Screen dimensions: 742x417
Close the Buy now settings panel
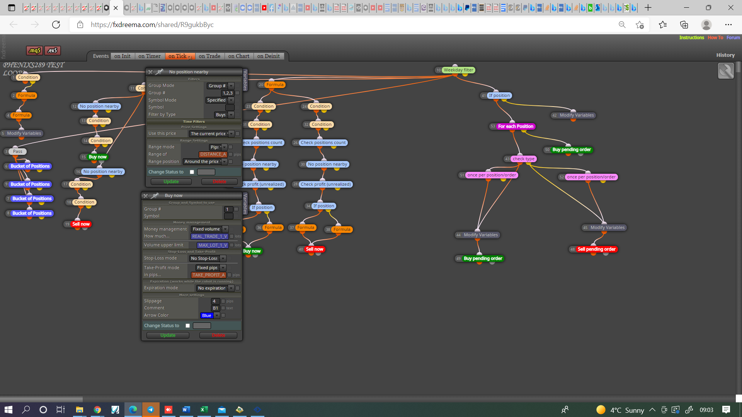[146, 196]
